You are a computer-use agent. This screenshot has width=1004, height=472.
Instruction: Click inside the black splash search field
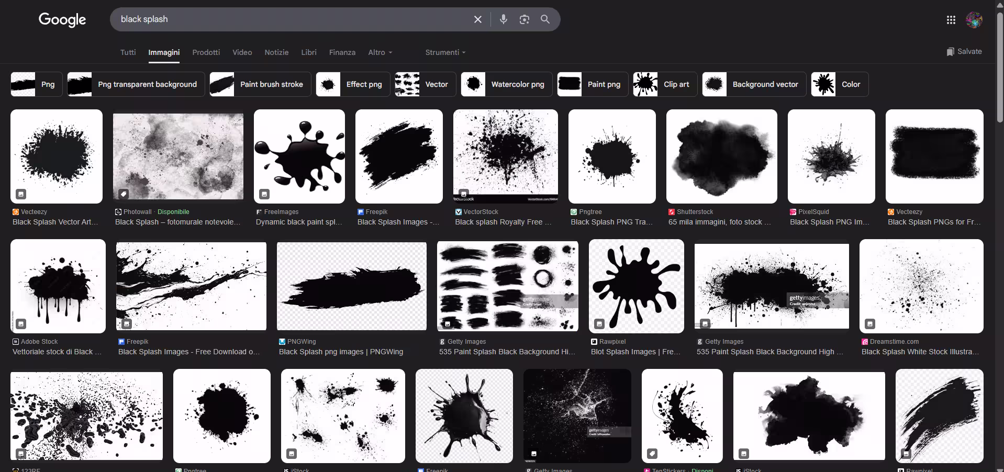pos(288,19)
